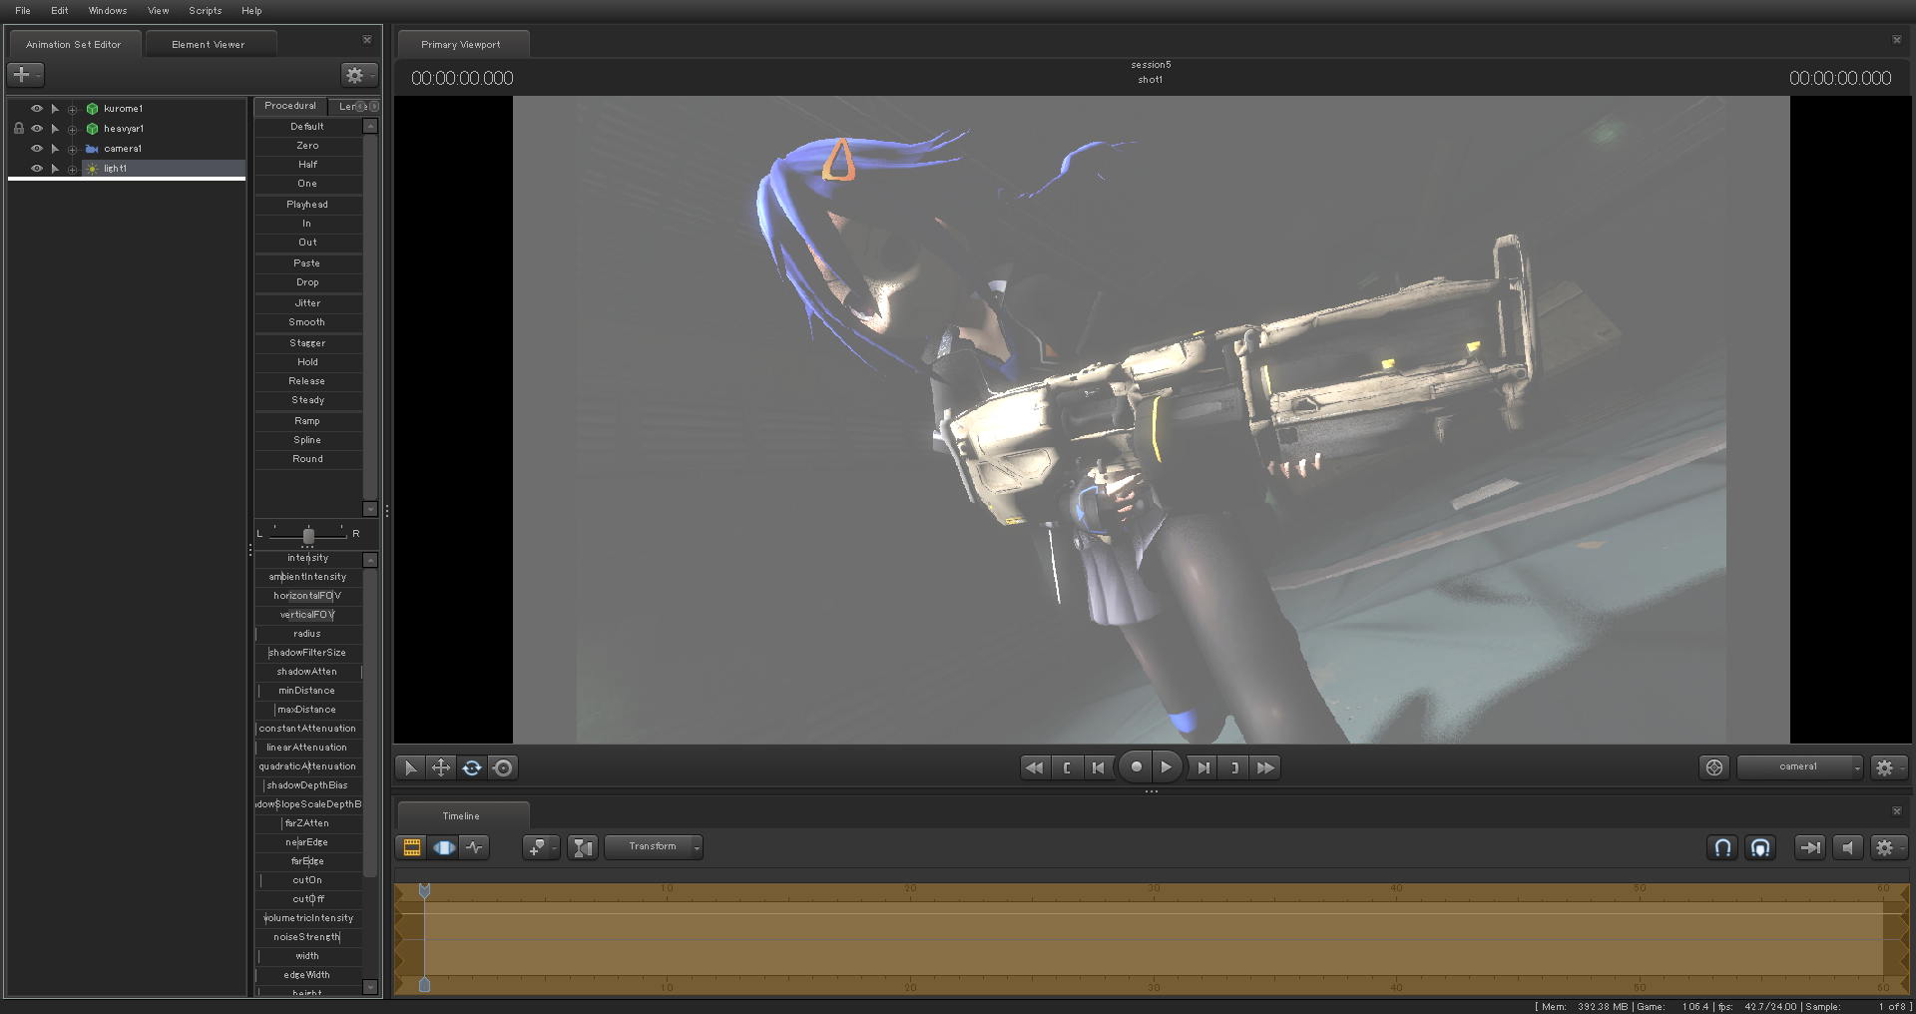The width and height of the screenshot is (1916, 1014).
Task: Select the Procedural presets tab
Action: [290, 106]
